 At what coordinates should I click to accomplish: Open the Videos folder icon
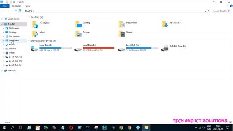click(x=122, y=34)
